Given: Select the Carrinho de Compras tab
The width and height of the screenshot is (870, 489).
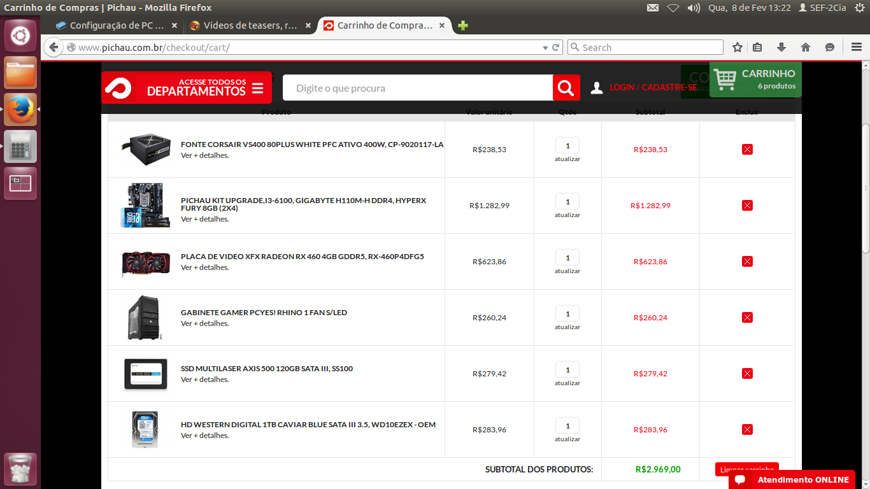Looking at the screenshot, I should pos(385,25).
